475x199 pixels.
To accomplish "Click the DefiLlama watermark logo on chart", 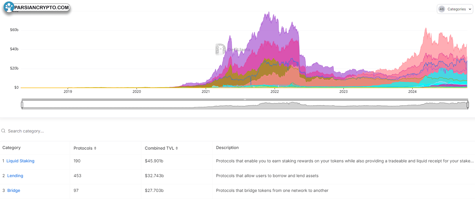I will [x=221, y=49].
